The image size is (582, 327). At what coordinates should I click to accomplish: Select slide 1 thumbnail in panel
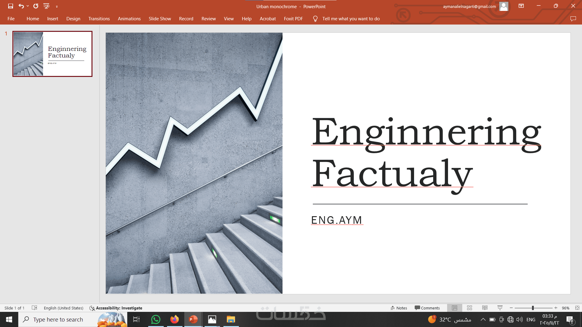pos(52,54)
